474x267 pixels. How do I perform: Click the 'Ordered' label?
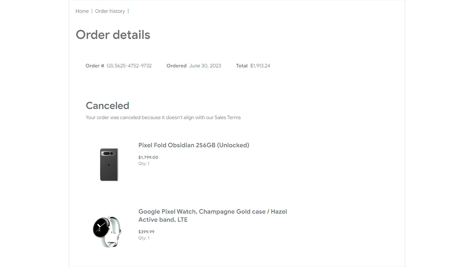[x=176, y=66]
